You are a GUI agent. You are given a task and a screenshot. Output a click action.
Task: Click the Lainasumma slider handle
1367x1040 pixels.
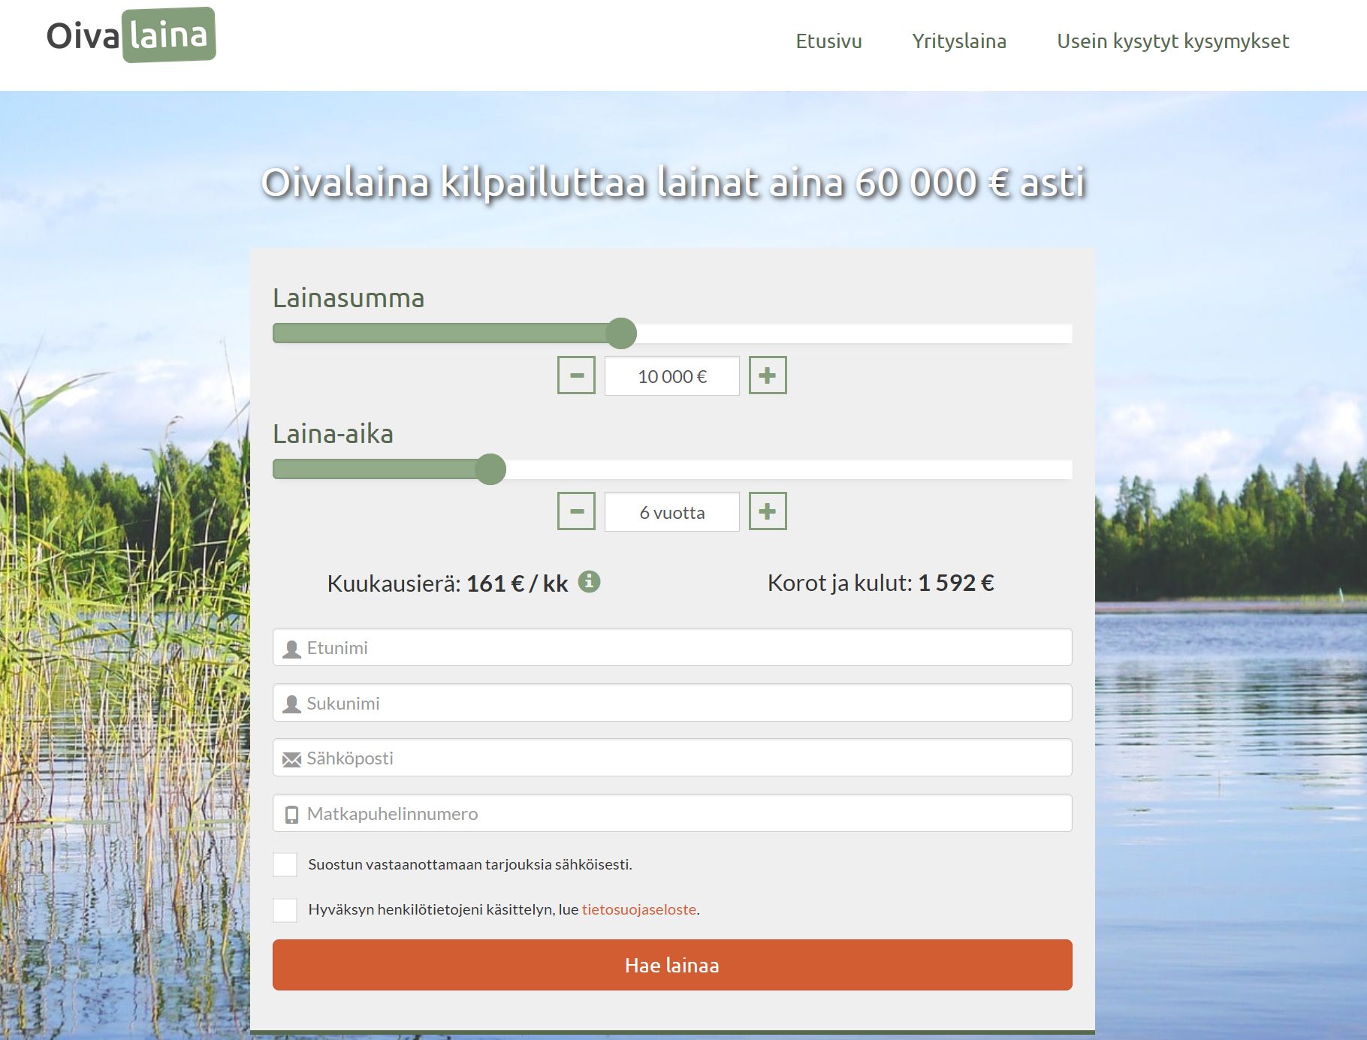point(621,333)
